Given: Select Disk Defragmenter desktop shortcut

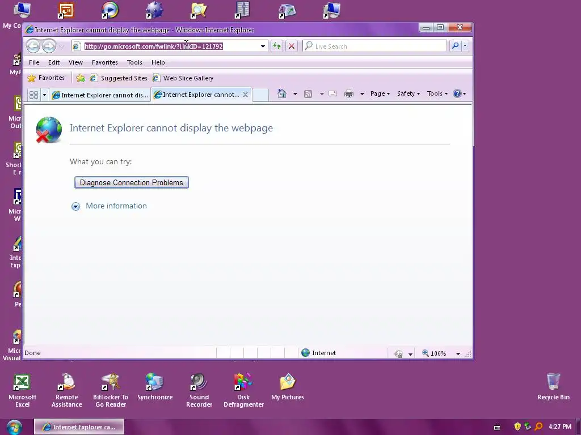Looking at the screenshot, I should [243, 391].
